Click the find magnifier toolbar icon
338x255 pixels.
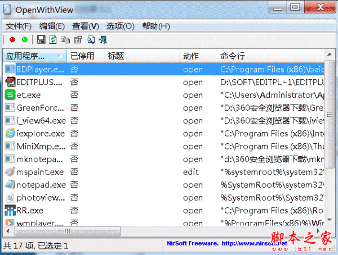(x=91, y=40)
